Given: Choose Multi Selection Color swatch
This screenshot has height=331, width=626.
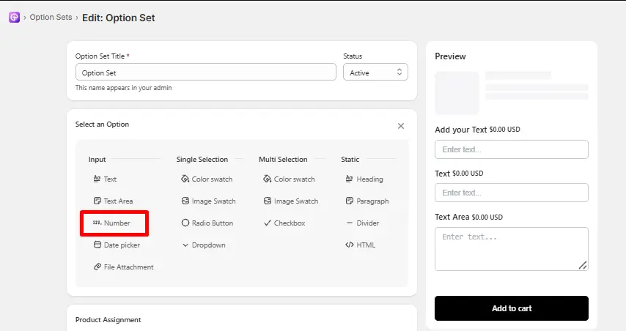Looking at the screenshot, I should click(289, 179).
